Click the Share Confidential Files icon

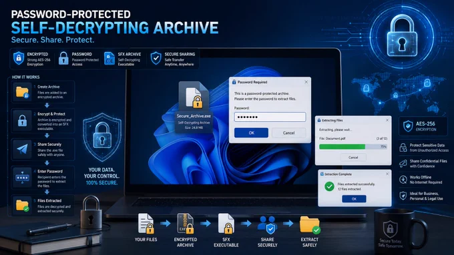coord(403,164)
